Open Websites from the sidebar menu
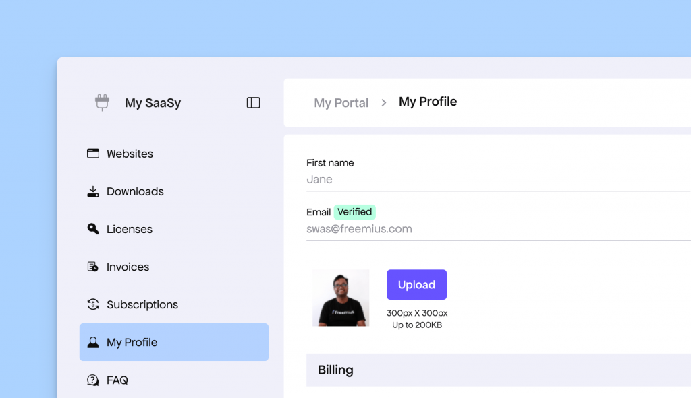This screenshot has width=691, height=398. [x=130, y=154]
